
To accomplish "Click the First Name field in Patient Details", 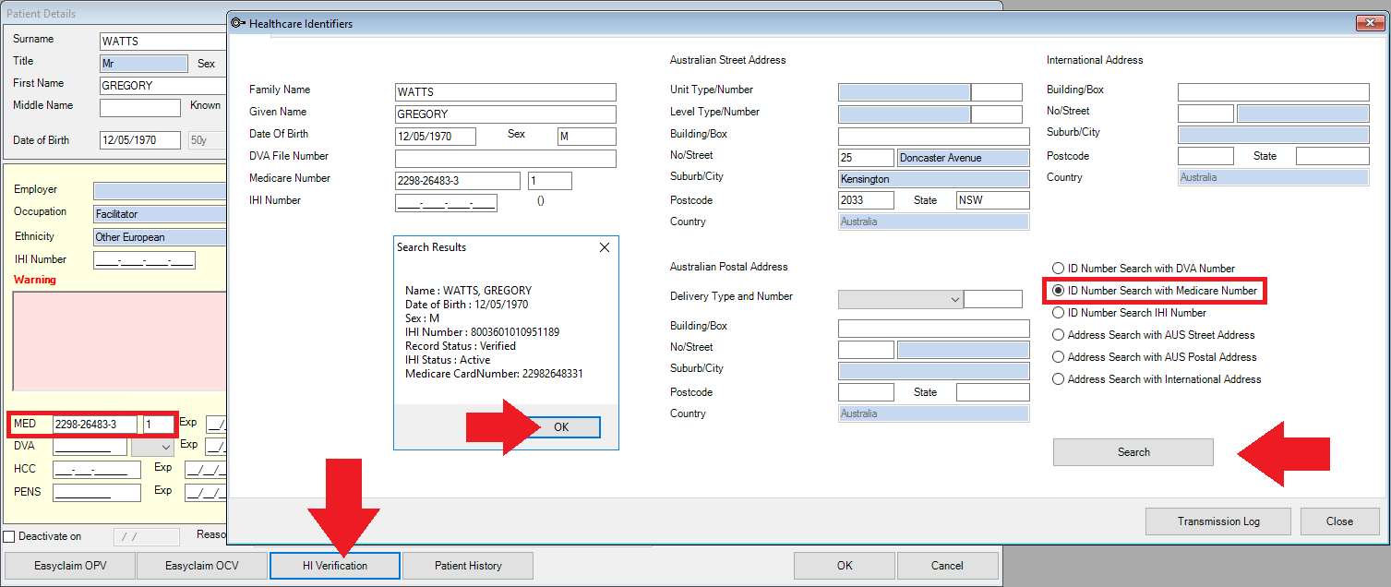I will pos(163,86).
